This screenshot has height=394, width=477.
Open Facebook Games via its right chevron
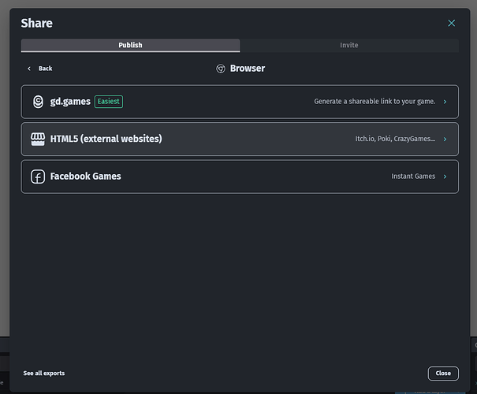pyautogui.click(x=445, y=177)
